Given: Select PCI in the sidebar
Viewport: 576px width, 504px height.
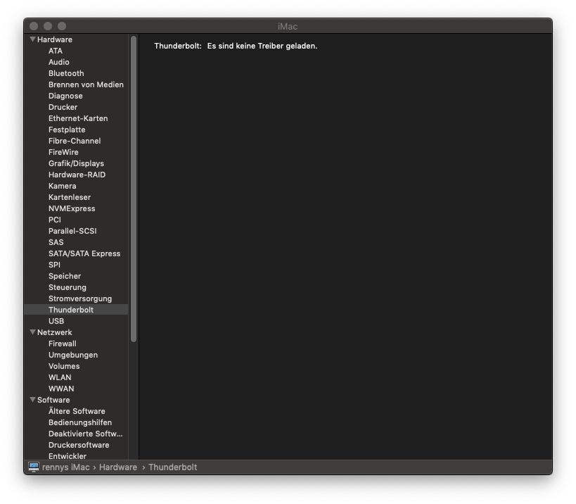Looking at the screenshot, I should (55, 220).
